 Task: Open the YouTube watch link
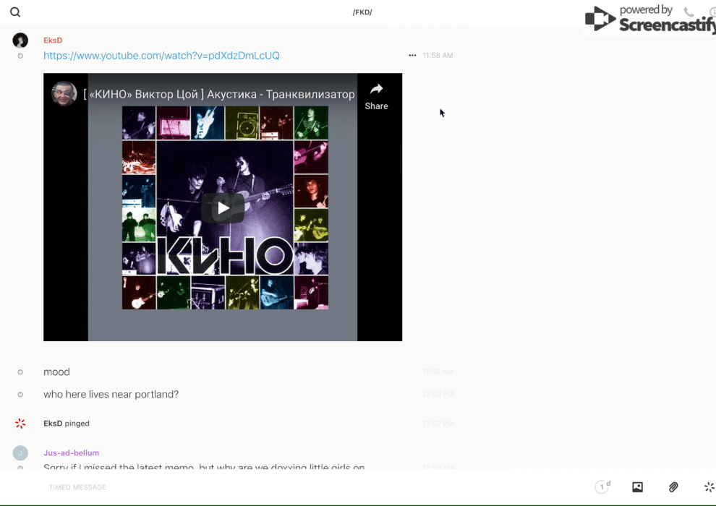pos(161,56)
